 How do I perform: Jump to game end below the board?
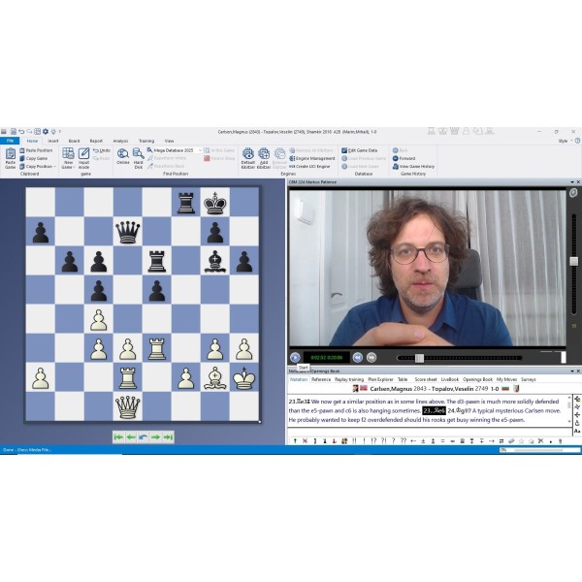click(x=168, y=437)
